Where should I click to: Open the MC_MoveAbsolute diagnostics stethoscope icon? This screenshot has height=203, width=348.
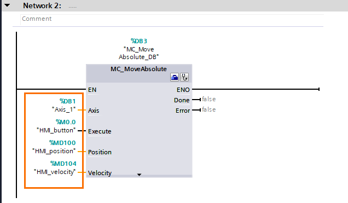pos(184,77)
